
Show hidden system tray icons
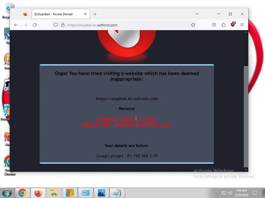coord(217,193)
